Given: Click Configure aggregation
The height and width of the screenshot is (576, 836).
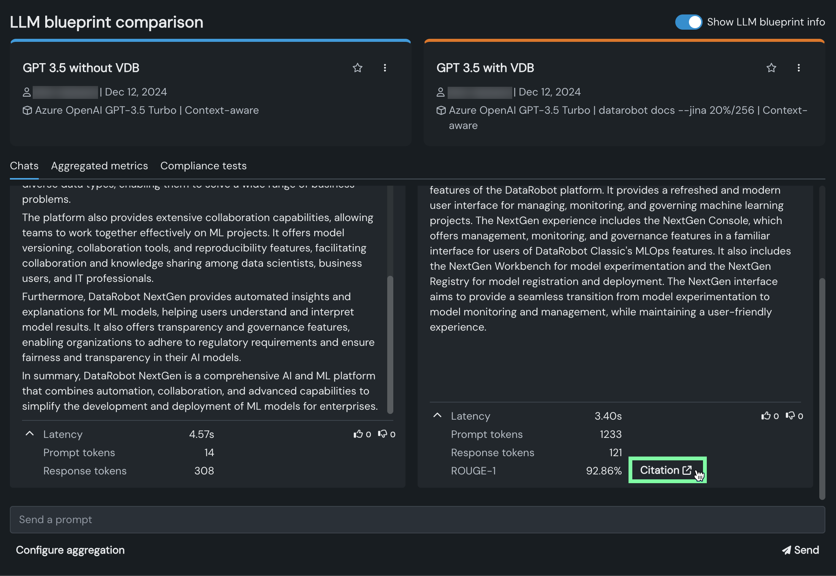Looking at the screenshot, I should [x=70, y=550].
